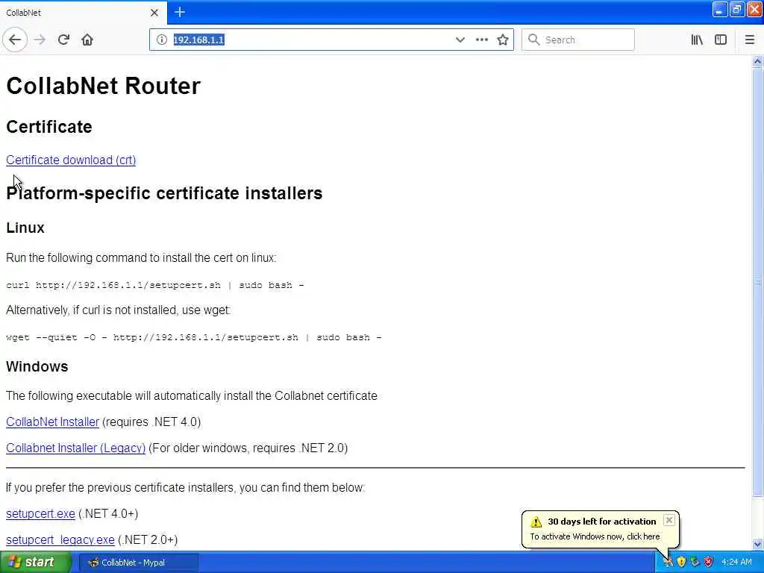Click the network connection tray icon
Screen dimensions: 764x573
(695, 563)
